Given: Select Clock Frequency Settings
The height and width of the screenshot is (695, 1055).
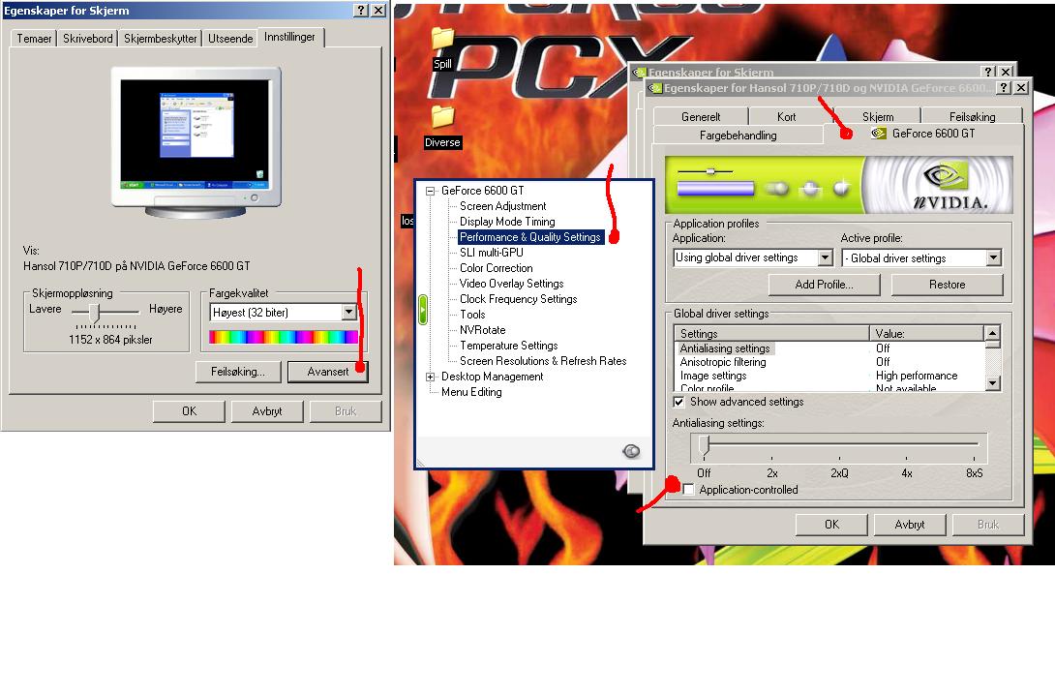Looking at the screenshot, I should (x=518, y=299).
